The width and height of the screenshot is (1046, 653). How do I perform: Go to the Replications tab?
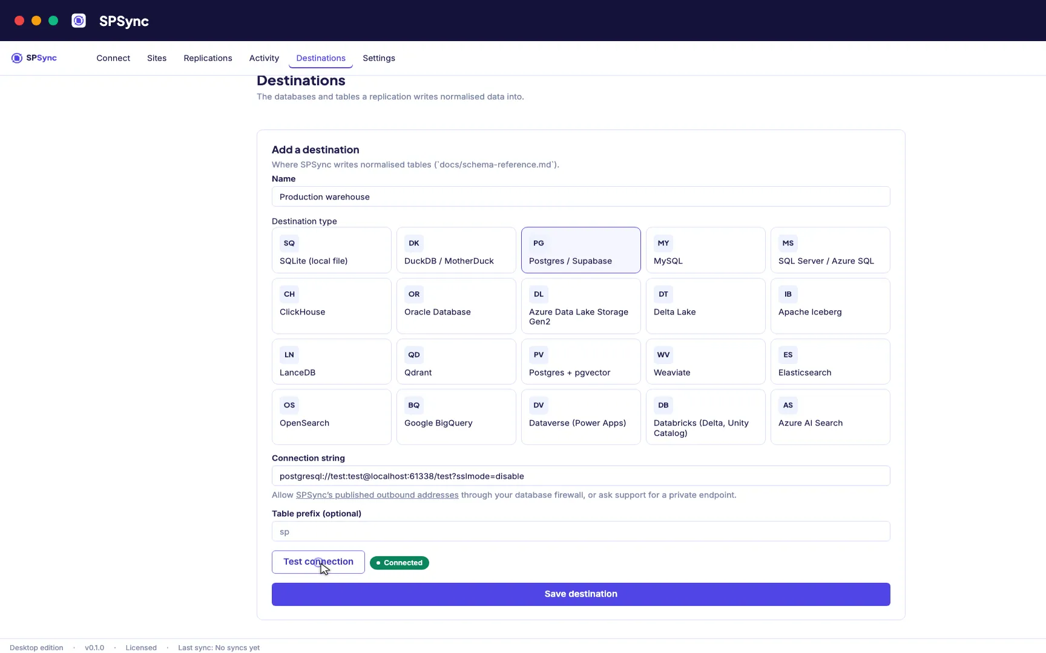click(208, 58)
